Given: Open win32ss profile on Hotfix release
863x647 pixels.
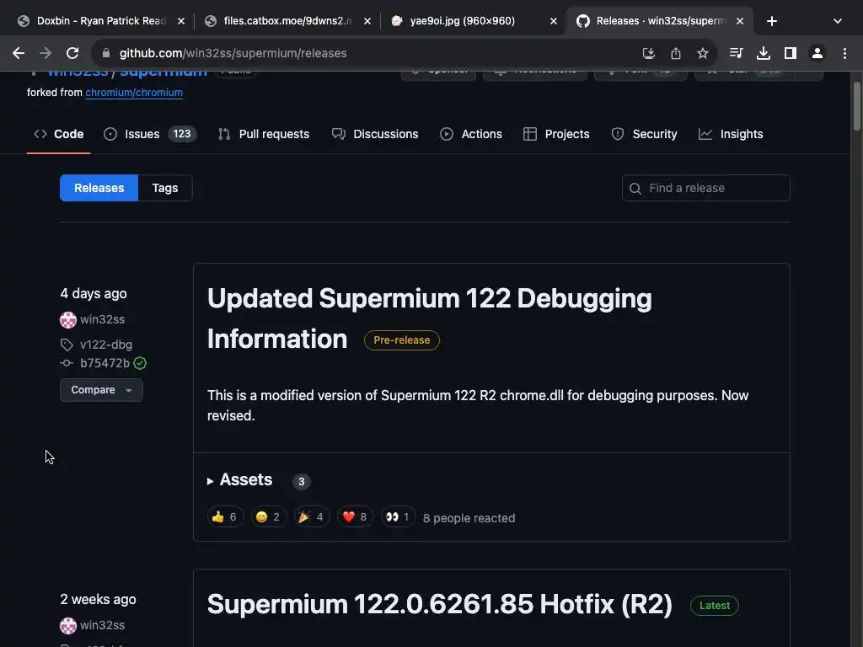Looking at the screenshot, I should pyautogui.click(x=102, y=625).
